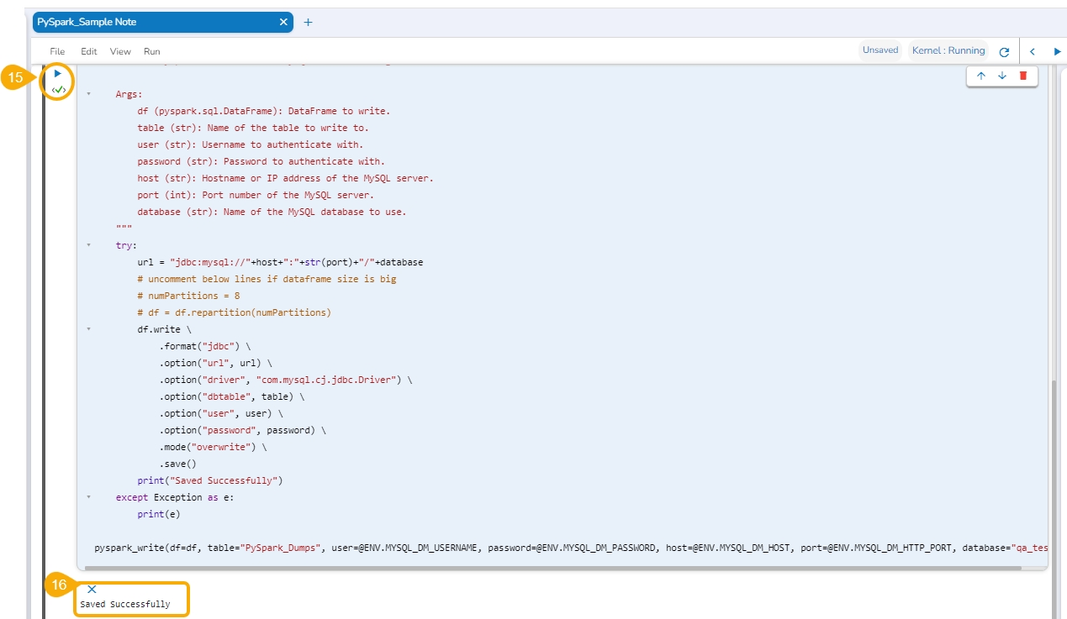Move the cell down with the arrow

coord(1001,76)
